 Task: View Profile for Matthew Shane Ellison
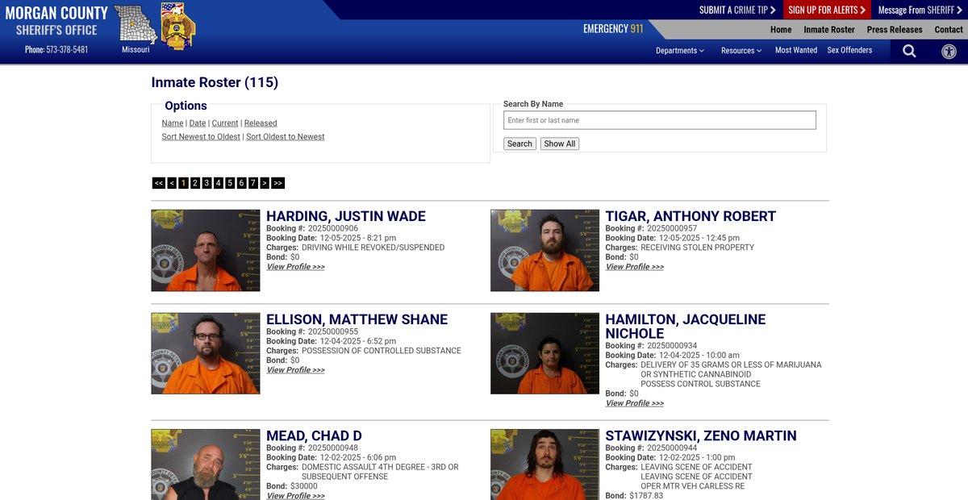295,370
